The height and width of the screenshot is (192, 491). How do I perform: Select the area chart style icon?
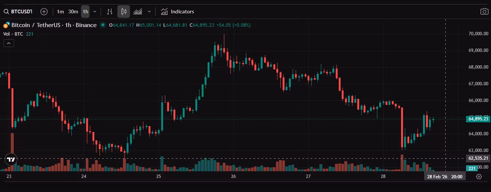click(138, 11)
